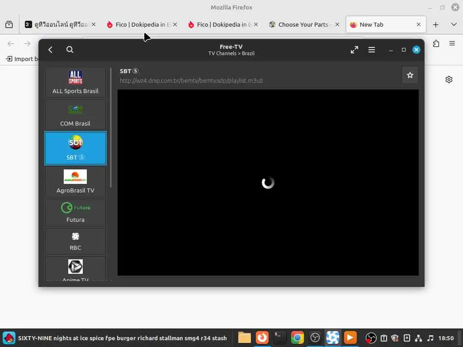
Task: Click the 18:50 clock
Action: (x=446, y=338)
